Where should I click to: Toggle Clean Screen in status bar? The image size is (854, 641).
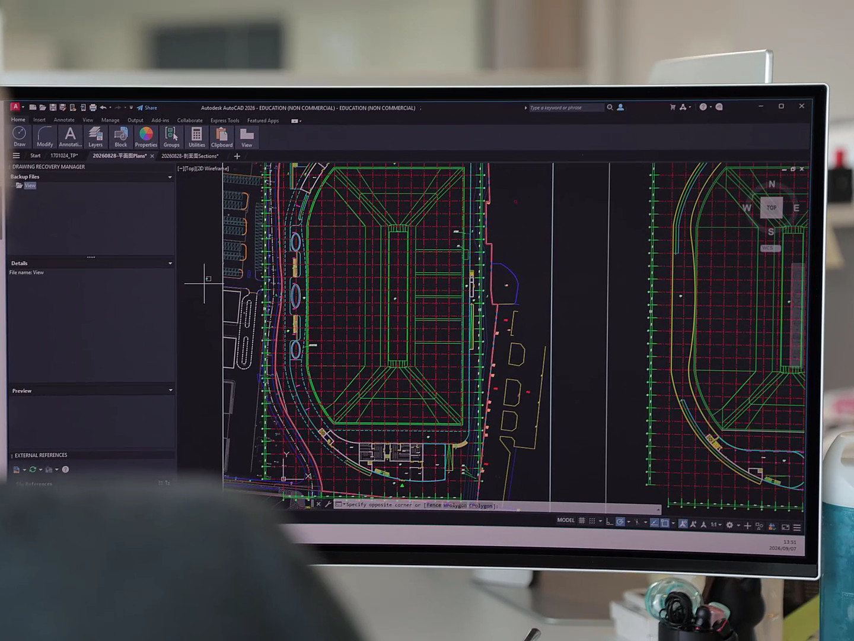[785, 527]
